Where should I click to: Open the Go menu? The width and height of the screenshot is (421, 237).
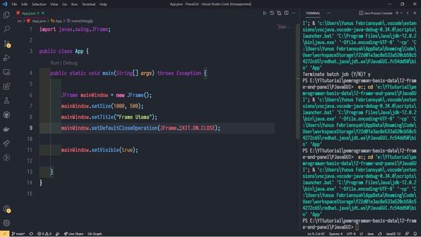click(x=64, y=5)
